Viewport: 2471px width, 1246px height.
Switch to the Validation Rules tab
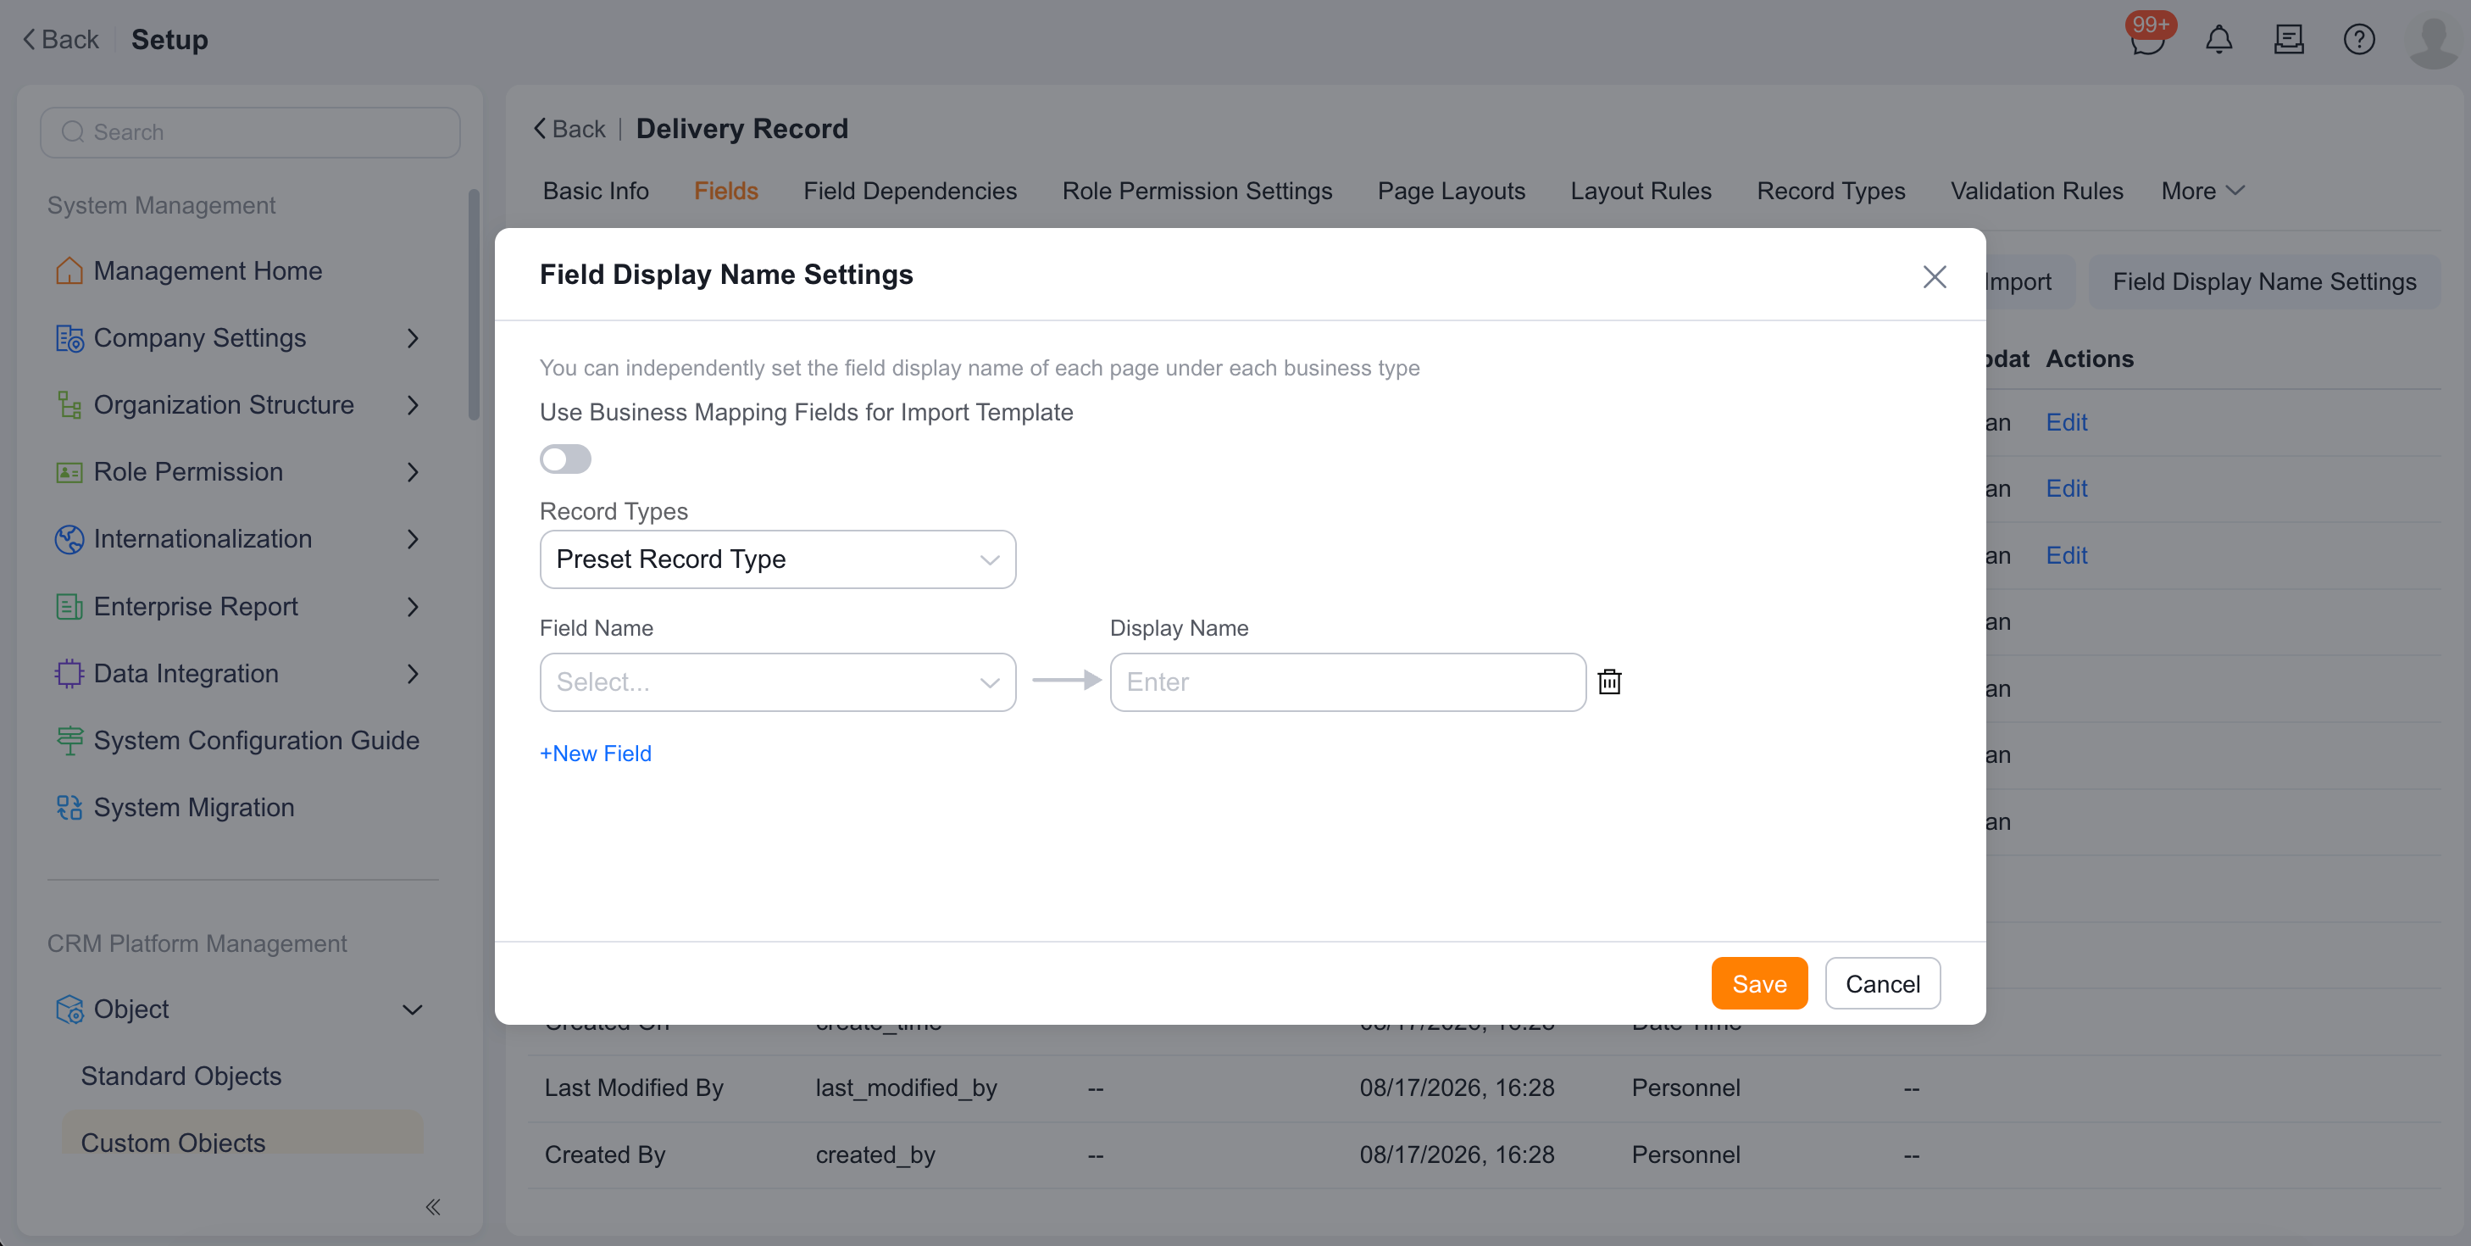point(2036,191)
